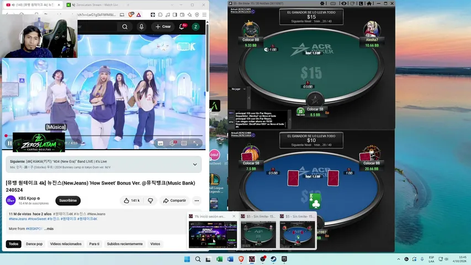Open Steam from the taskbar
The image size is (471, 265).
click(273, 259)
